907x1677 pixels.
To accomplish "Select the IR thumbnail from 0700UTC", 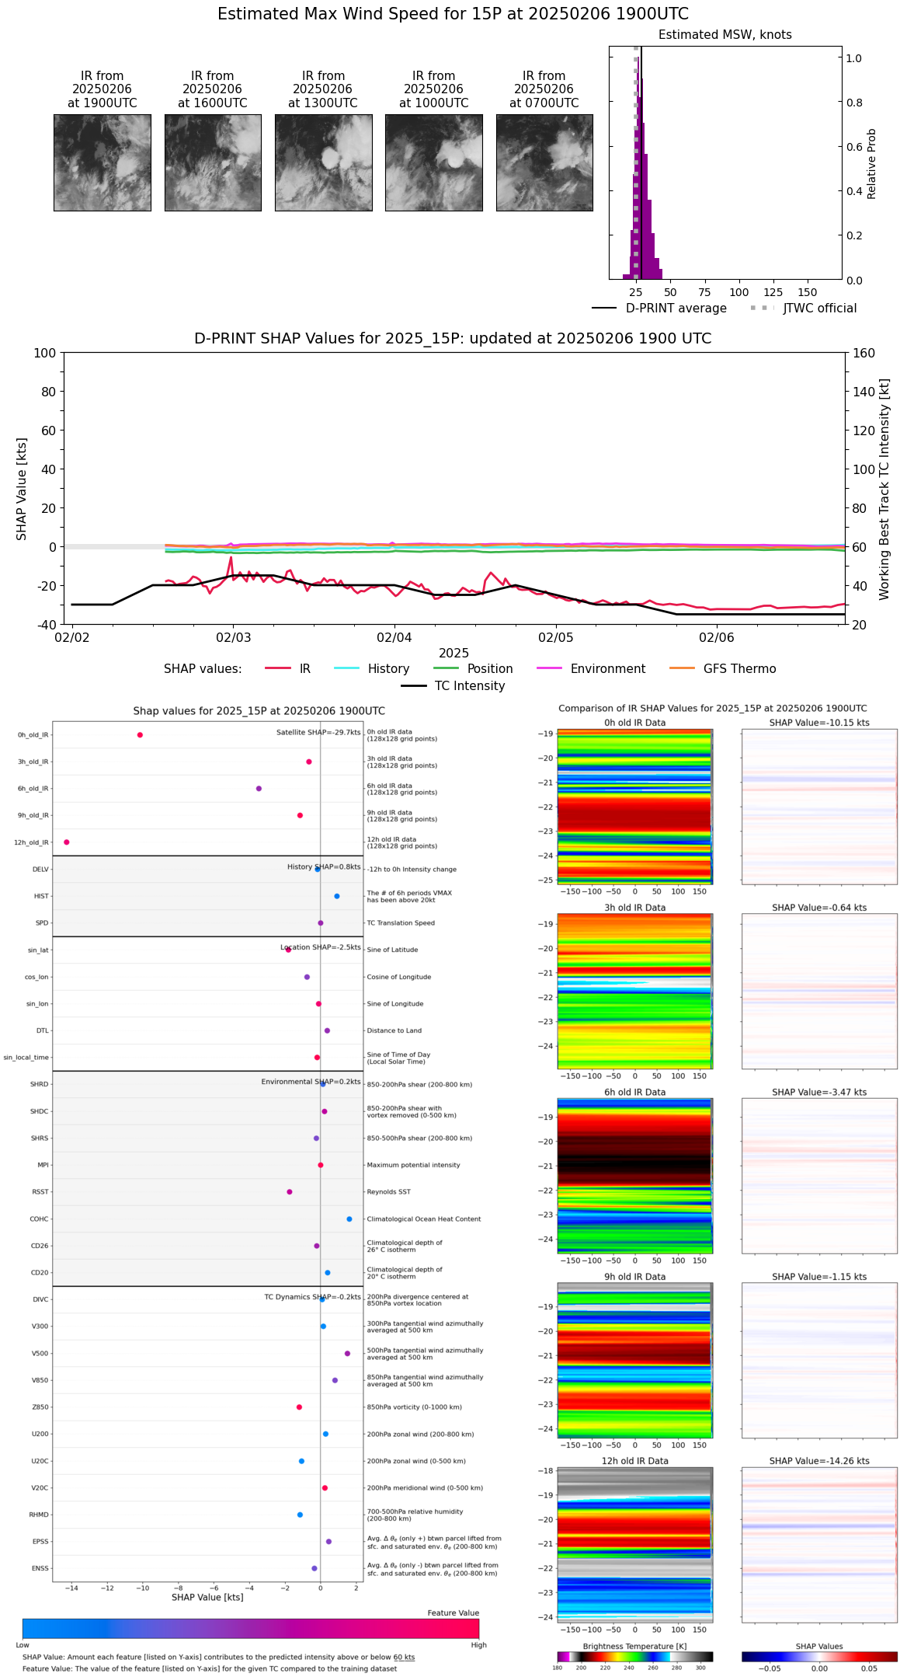I will (544, 162).
